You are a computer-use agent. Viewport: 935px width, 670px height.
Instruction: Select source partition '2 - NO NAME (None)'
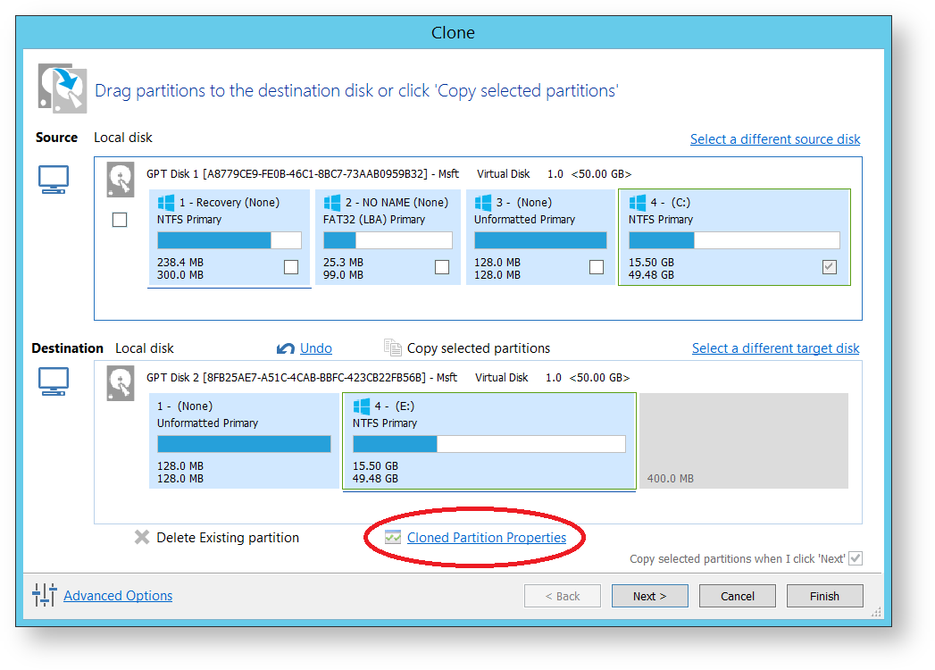tap(388, 238)
